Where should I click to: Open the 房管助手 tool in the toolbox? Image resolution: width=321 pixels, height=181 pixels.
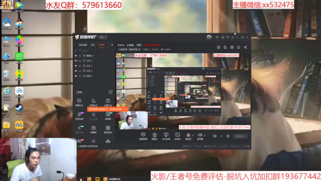(93, 102)
